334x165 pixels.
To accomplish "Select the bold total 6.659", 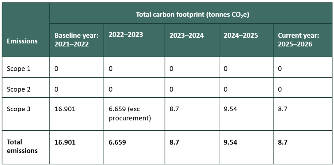I will pyautogui.click(x=117, y=142).
